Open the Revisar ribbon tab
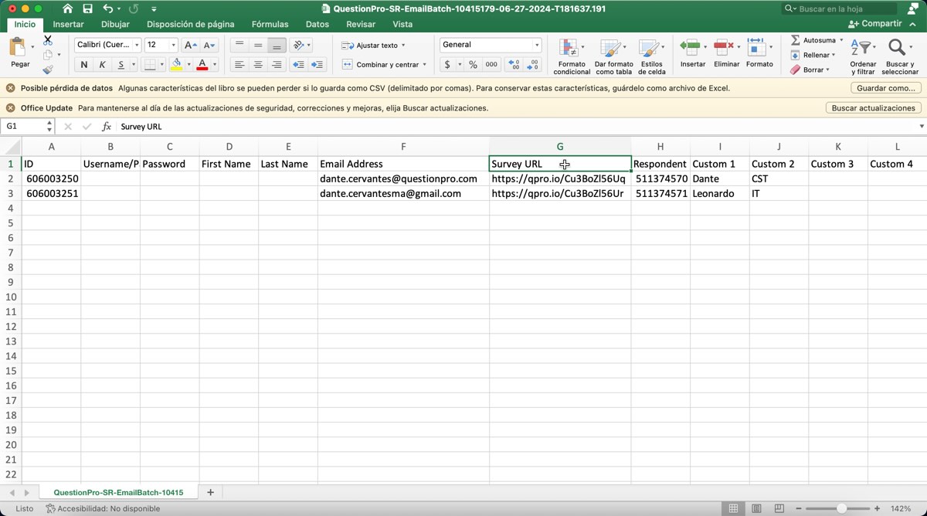This screenshot has width=927, height=516. [361, 24]
